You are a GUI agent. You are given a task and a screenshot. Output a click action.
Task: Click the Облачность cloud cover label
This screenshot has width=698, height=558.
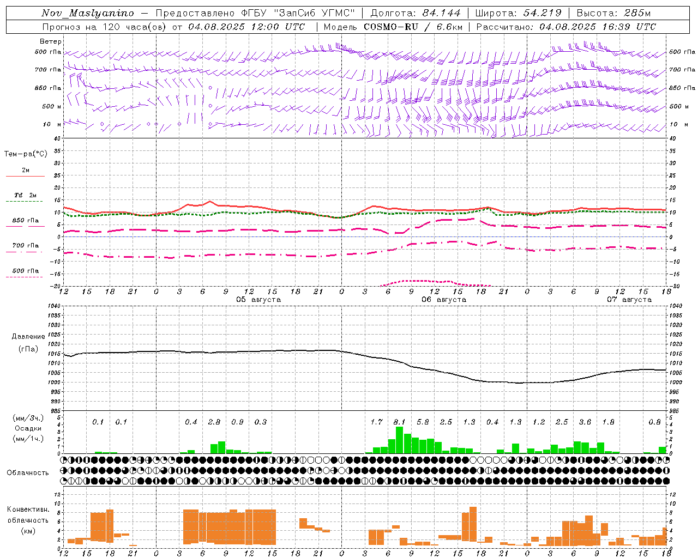tap(28, 473)
